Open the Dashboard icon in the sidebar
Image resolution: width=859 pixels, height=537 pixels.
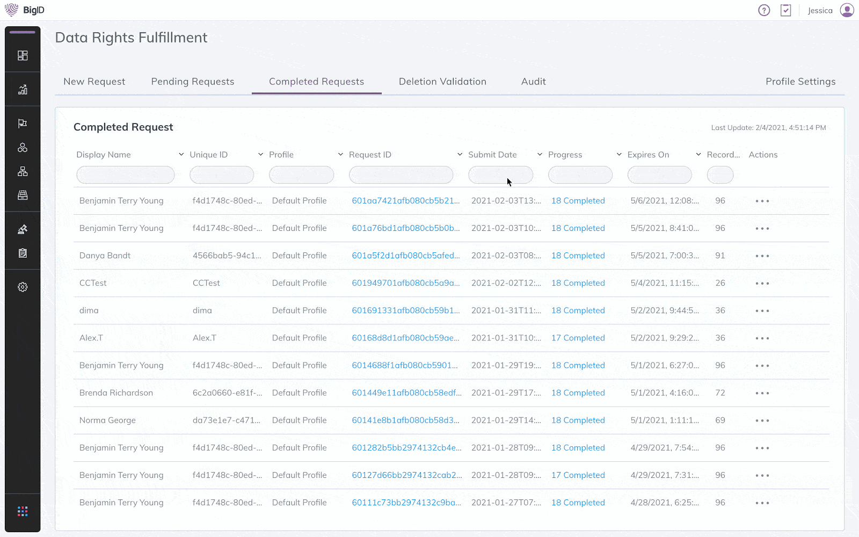22,54
